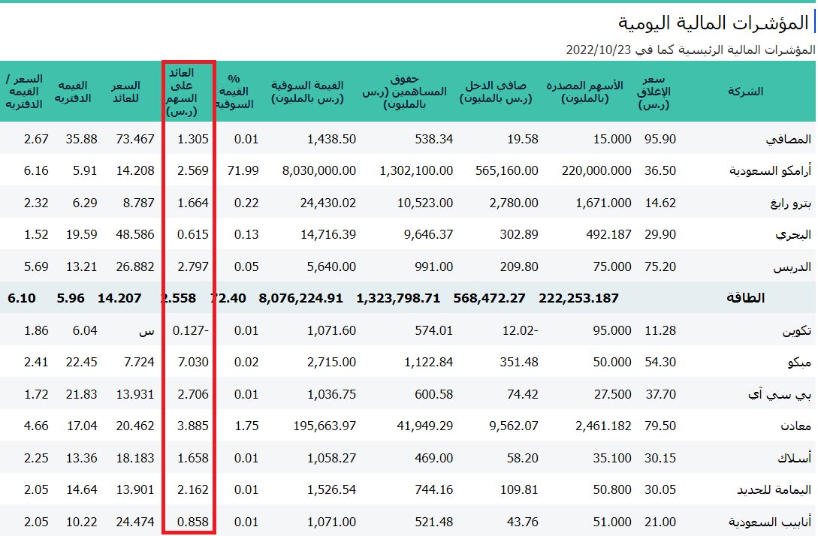Viewport: 818px width, 536px height.
Task: Click EPS value 3.885 for معادن
Action: click(x=193, y=426)
